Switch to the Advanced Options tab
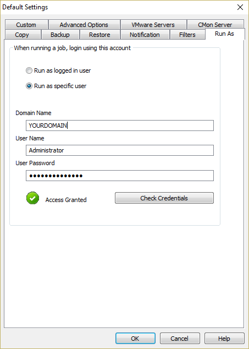 pyautogui.click(x=84, y=25)
